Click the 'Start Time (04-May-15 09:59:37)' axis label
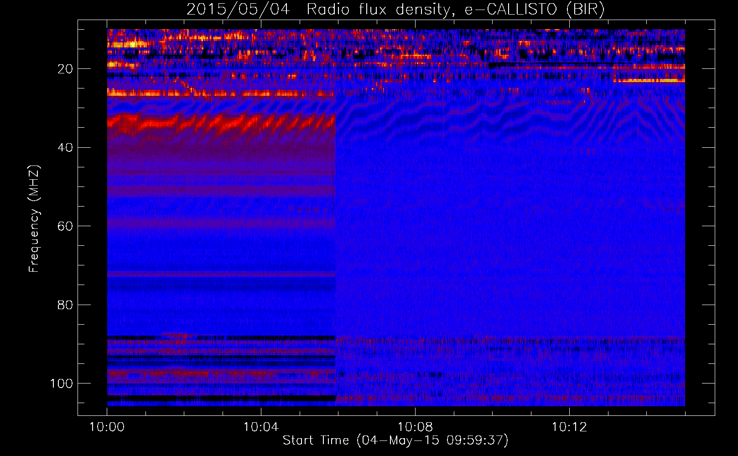The height and width of the screenshot is (456, 738). click(x=395, y=440)
